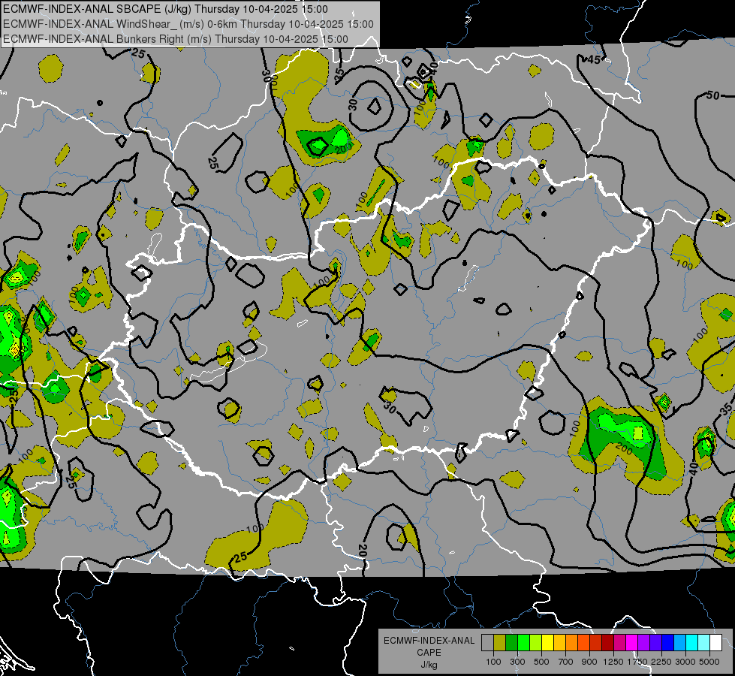Viewport: 735px width, 676px height.
Task: Select legend scale value 3000
Action: [x=685, y=662]
